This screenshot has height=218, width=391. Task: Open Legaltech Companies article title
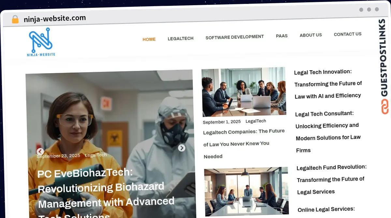coord(244,143)
